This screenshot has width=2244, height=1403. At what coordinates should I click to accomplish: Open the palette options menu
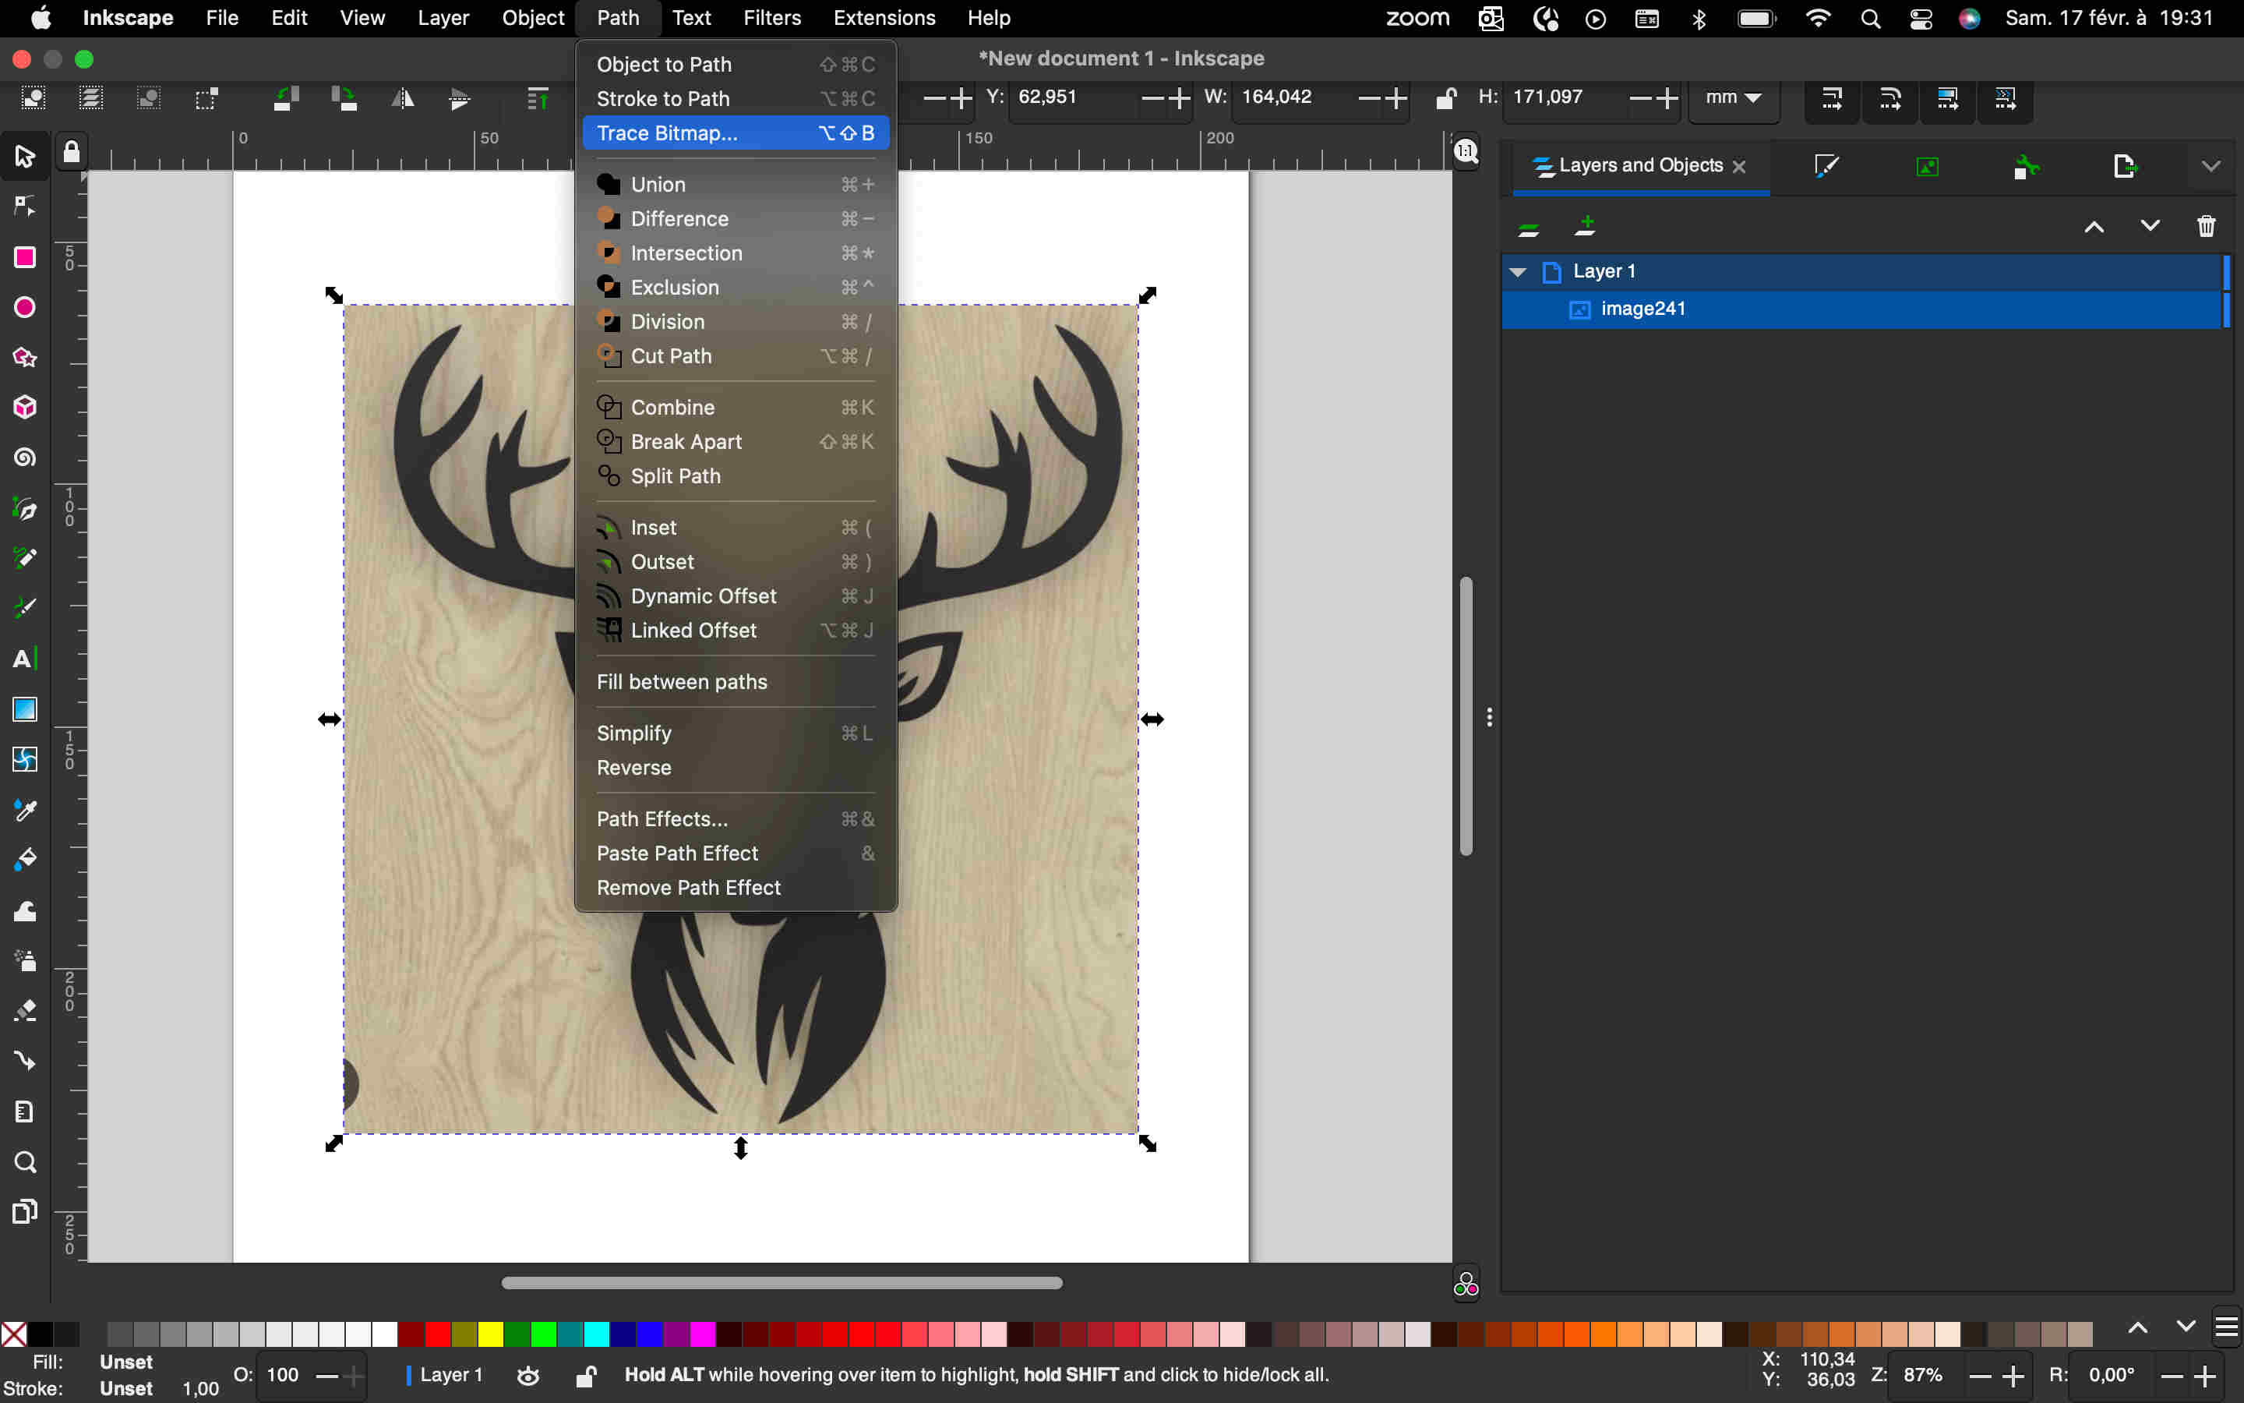(2226, 1328)
